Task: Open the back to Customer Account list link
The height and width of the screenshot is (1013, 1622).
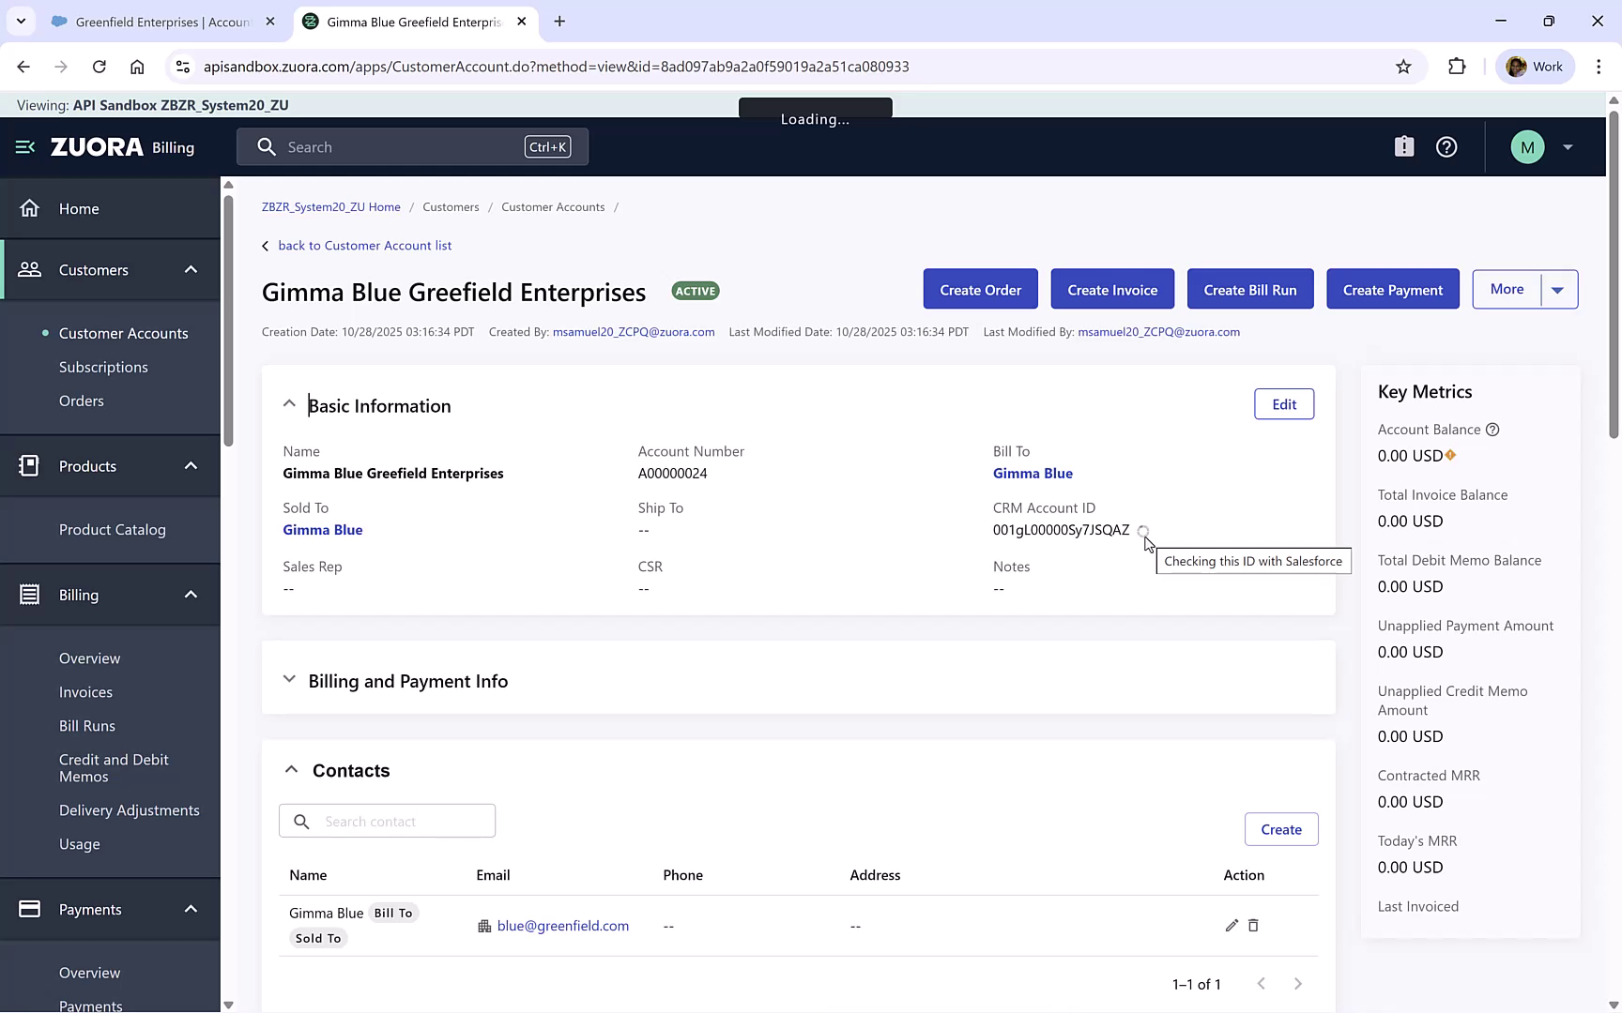Action: click(364, 245)
